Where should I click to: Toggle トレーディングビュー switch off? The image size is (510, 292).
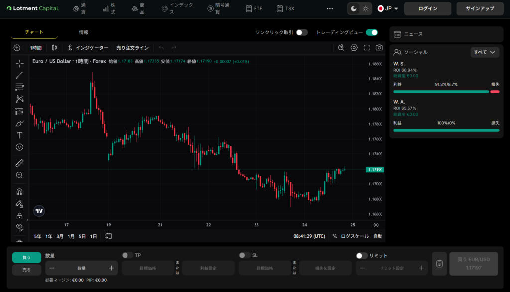point(372,32)
